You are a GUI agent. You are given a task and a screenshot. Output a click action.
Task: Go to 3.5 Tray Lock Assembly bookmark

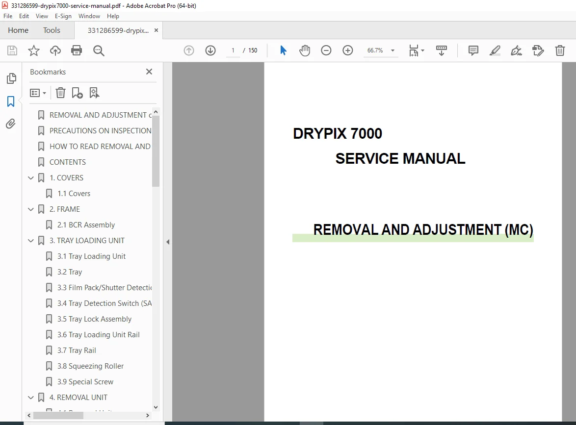(94, 319)
